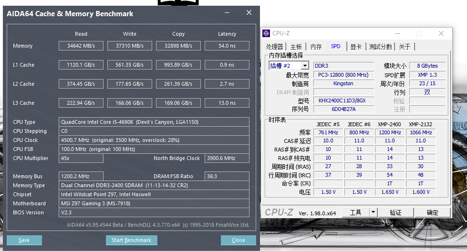Click the 确定 button in CPU-Z

point(433,212)
